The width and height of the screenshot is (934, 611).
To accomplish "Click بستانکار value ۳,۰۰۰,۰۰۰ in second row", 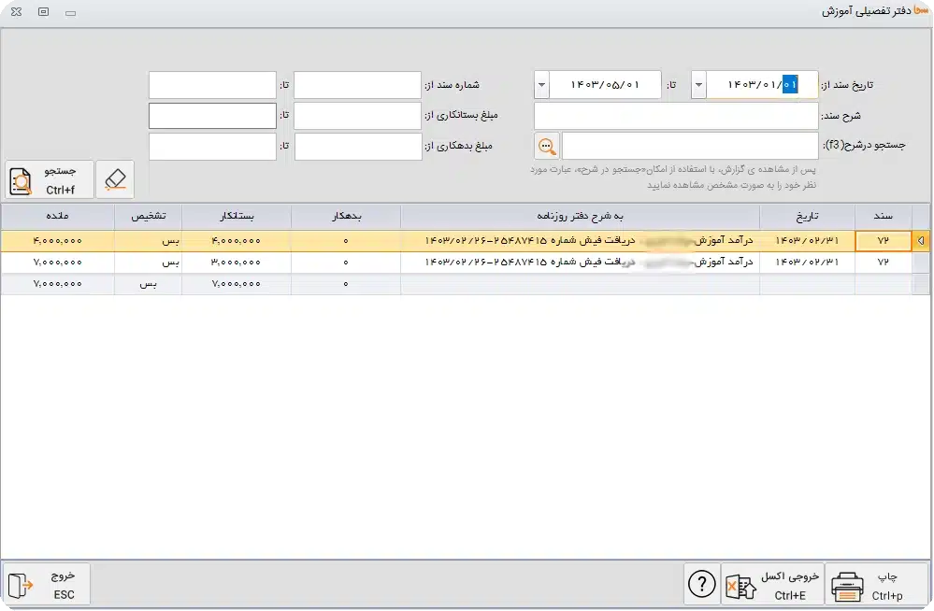I will [x=237, y=262].
